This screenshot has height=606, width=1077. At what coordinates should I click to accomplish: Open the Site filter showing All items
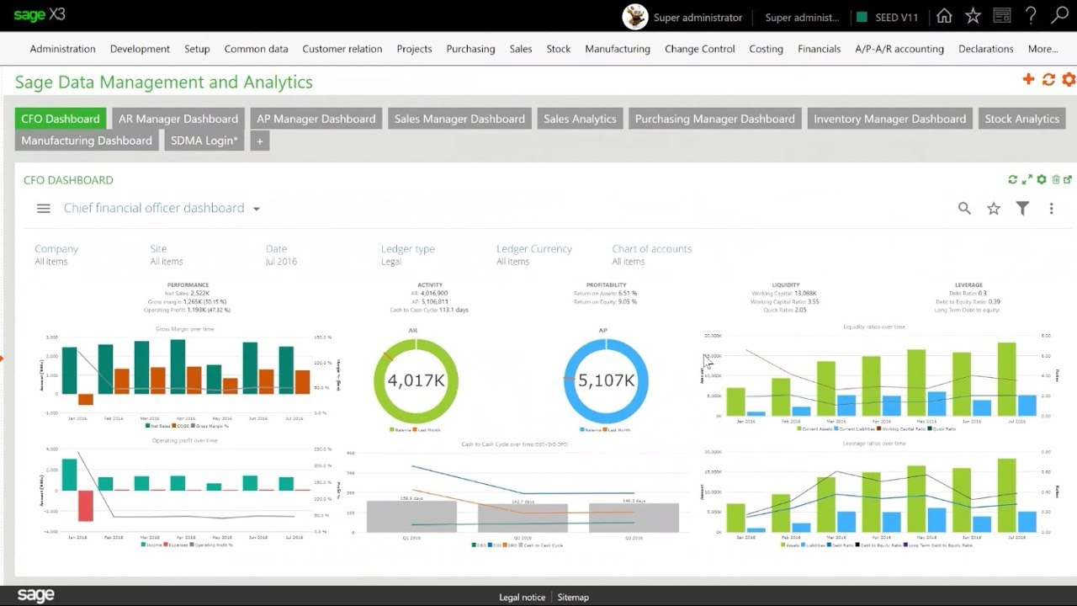pos(167,255)
